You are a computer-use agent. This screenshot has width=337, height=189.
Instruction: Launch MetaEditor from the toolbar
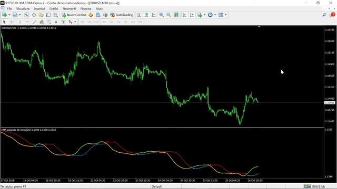tap(91, 15)
